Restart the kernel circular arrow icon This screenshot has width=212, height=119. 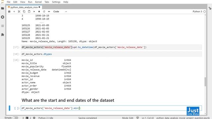point(44,12)
